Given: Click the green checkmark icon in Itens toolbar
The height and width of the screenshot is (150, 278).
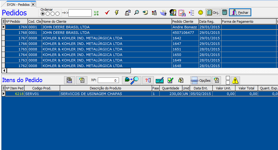Looking at the screenshot, I should [x=170, y=81].
